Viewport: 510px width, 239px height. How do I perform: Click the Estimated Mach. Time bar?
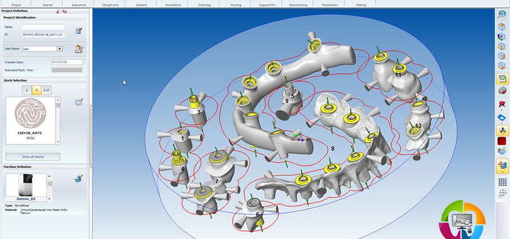pos(67,70)
